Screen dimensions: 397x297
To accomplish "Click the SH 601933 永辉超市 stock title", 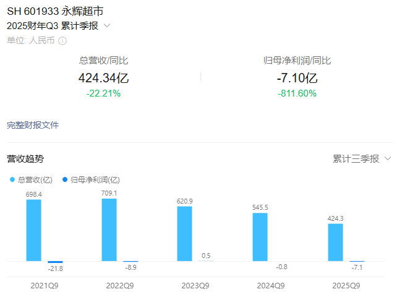I will point(54,11).
